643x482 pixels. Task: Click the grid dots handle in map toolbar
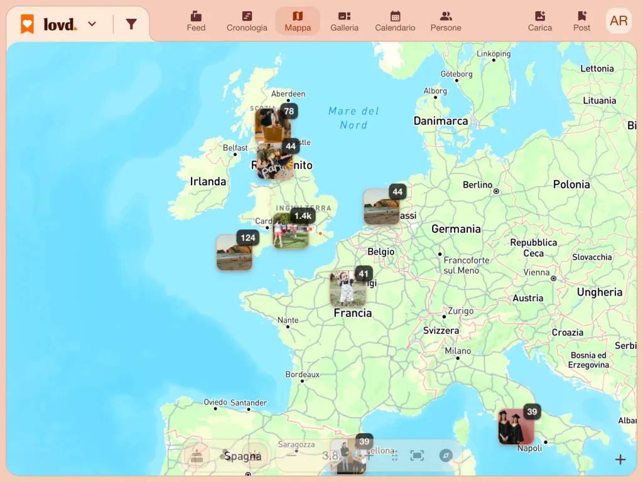(x=394, y=456)
